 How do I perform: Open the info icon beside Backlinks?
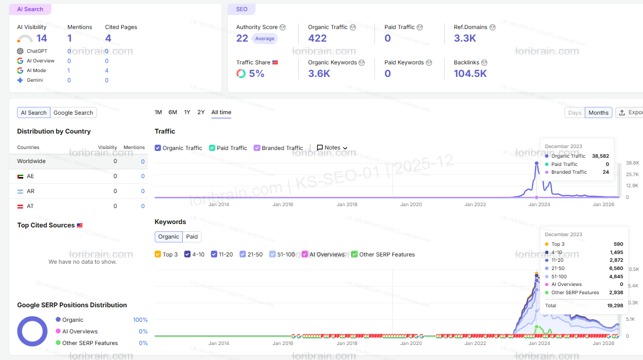pos(484,63)
